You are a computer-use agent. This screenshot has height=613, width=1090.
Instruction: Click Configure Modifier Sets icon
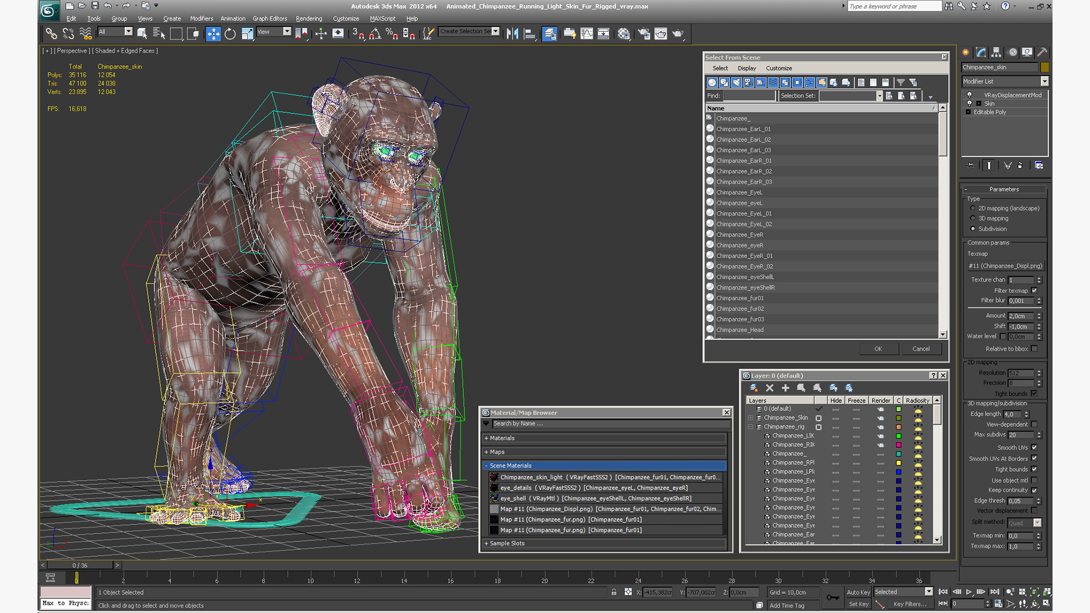pyautogui.click(x=1039, y=165)
